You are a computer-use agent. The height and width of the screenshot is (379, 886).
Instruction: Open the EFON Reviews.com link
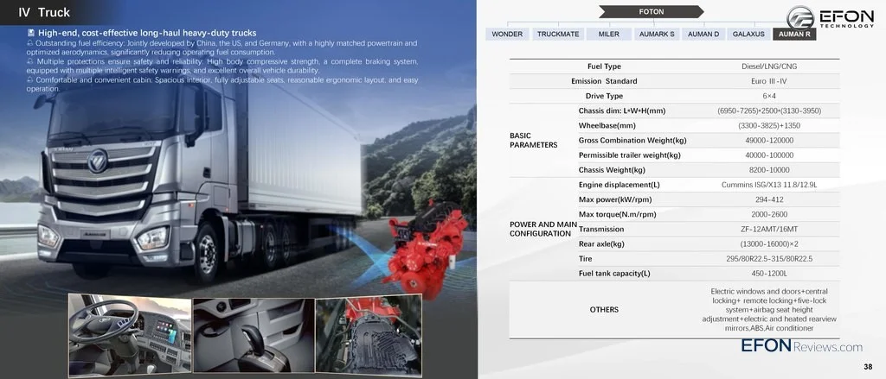pos(801,346)
